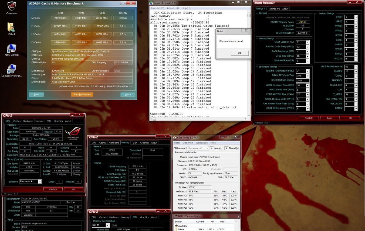Image resolution: width=365 pixels, height=231 pixels.
Task: Click Apply in MemTweakIt
Action: pyautogui.click(x=330, y=118)
